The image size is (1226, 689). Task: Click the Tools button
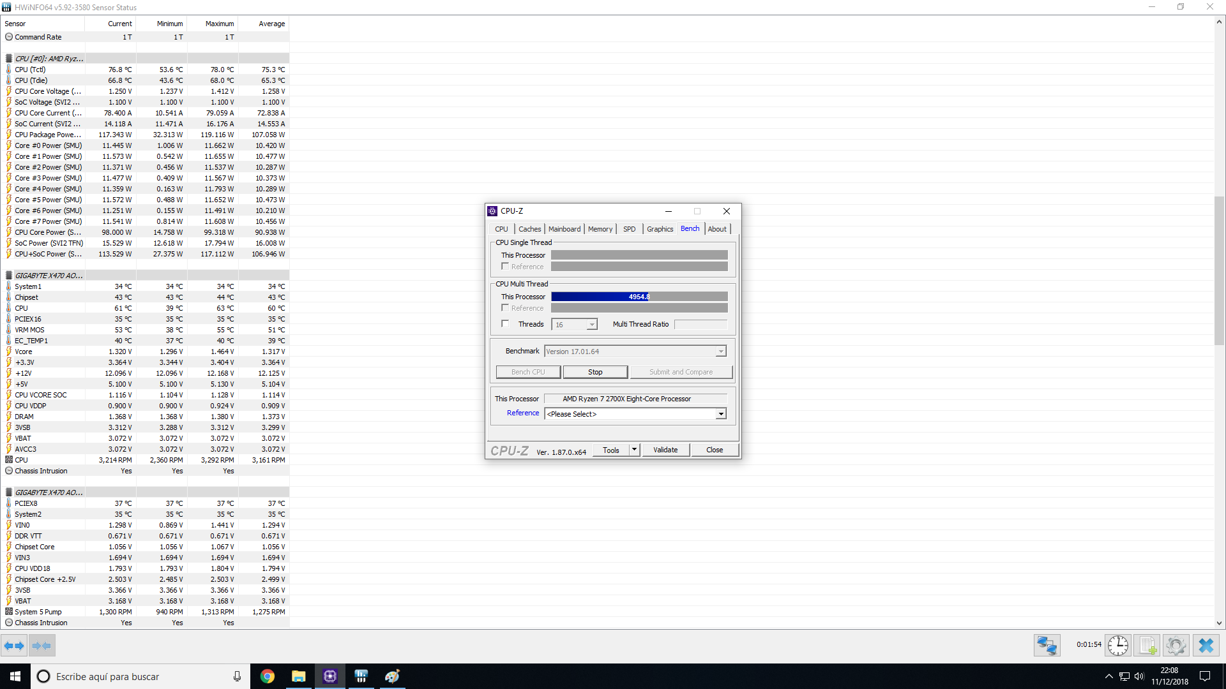click(611, 450)
